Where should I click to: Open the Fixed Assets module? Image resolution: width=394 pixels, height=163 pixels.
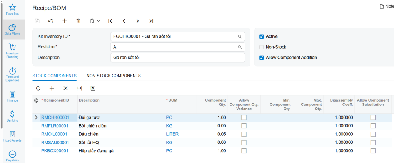click(12, 136)
